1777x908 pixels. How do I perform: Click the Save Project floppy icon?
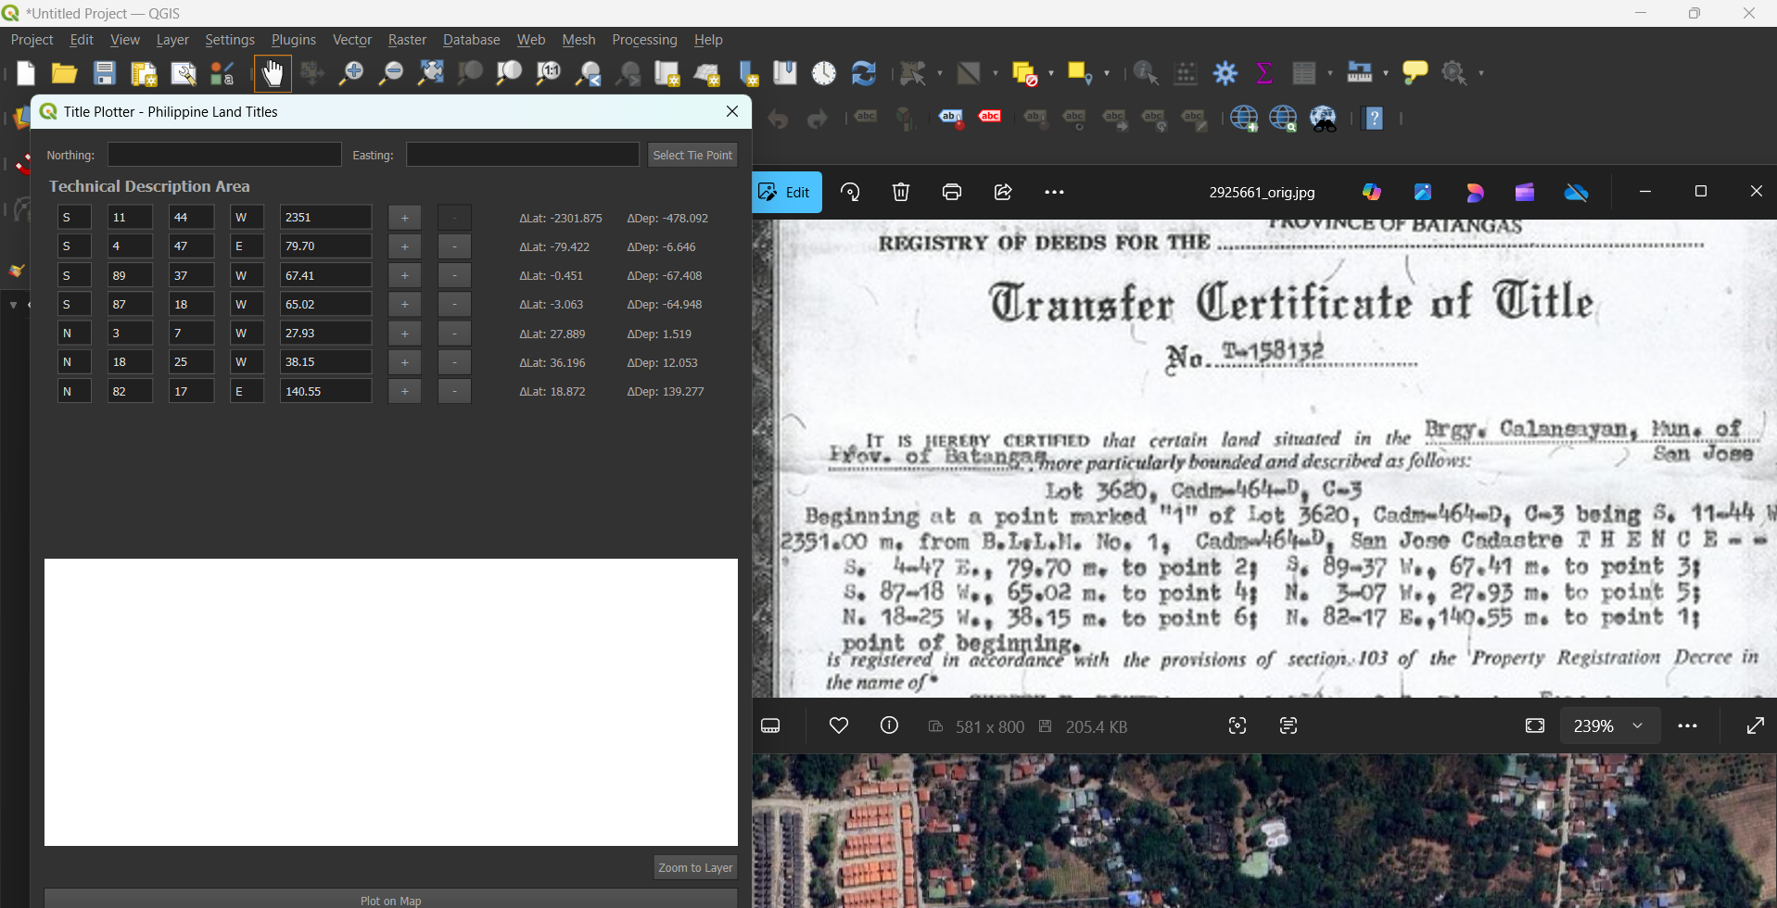pos(104,73)
